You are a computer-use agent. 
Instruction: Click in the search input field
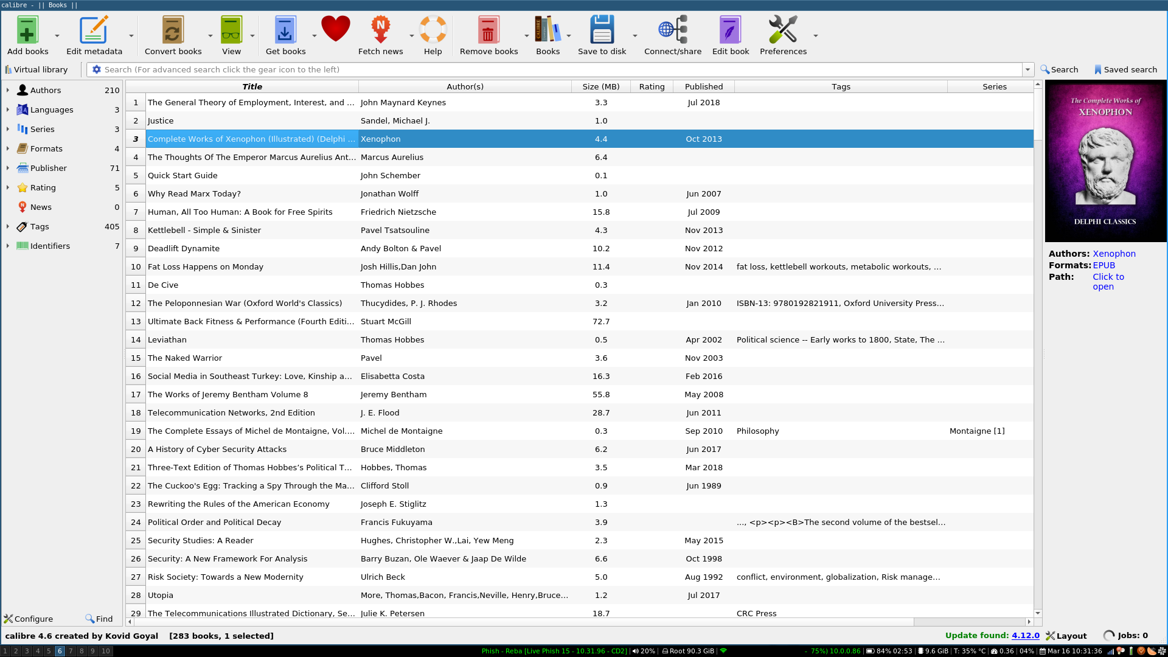563,69
